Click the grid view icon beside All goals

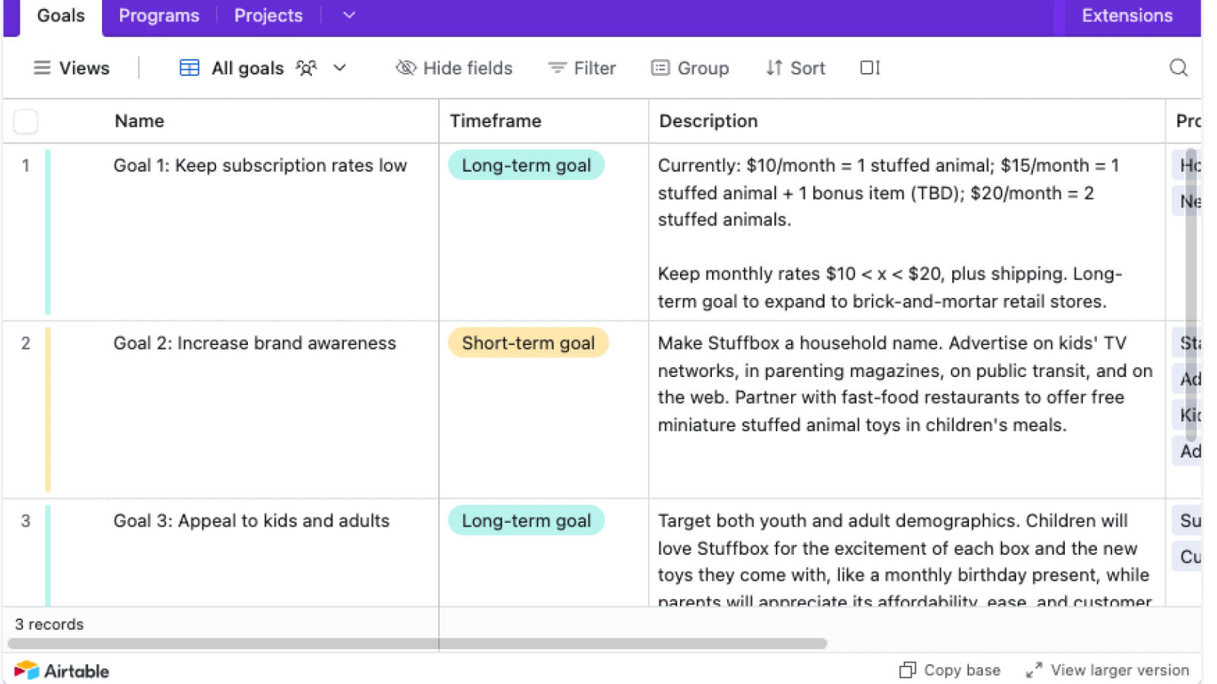189,68
